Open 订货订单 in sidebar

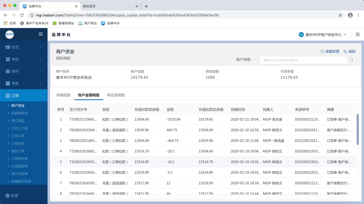(x=18, y=136)
